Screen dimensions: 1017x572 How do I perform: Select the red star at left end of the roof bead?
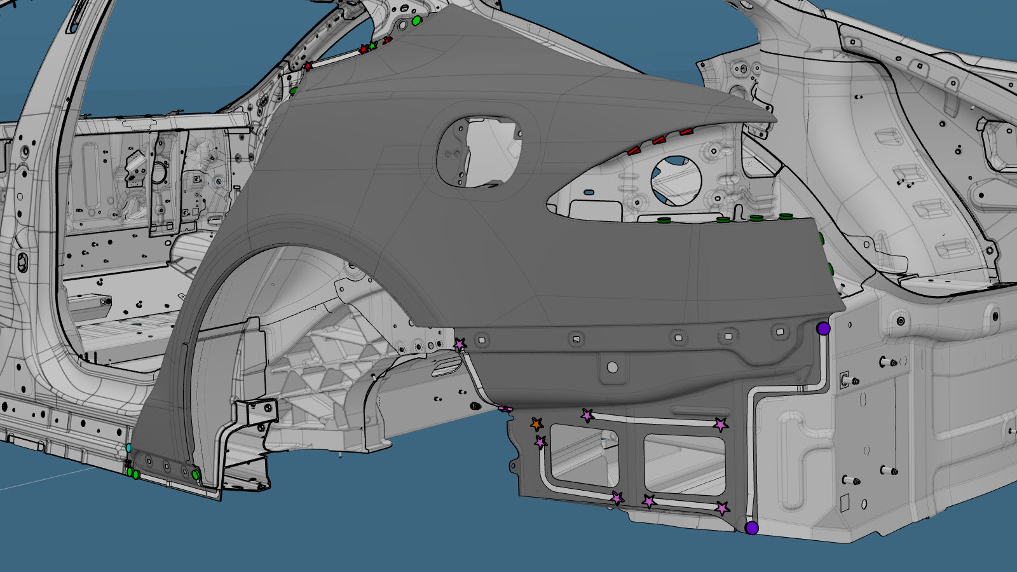(308, 66)
